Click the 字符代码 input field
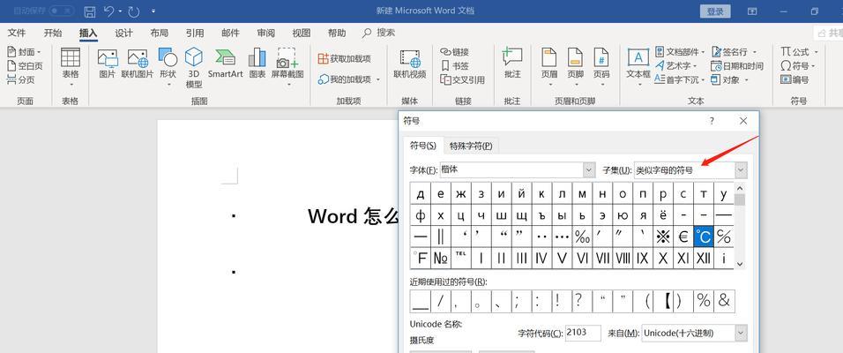 583,333
